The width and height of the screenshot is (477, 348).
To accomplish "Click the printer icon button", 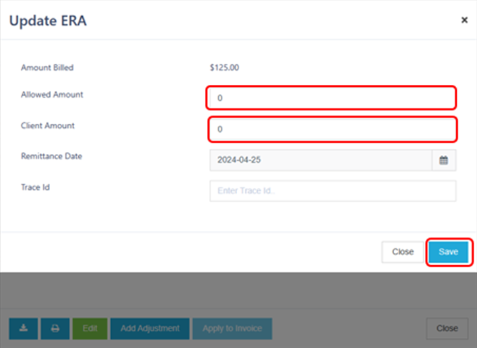I will pos(55,328).
